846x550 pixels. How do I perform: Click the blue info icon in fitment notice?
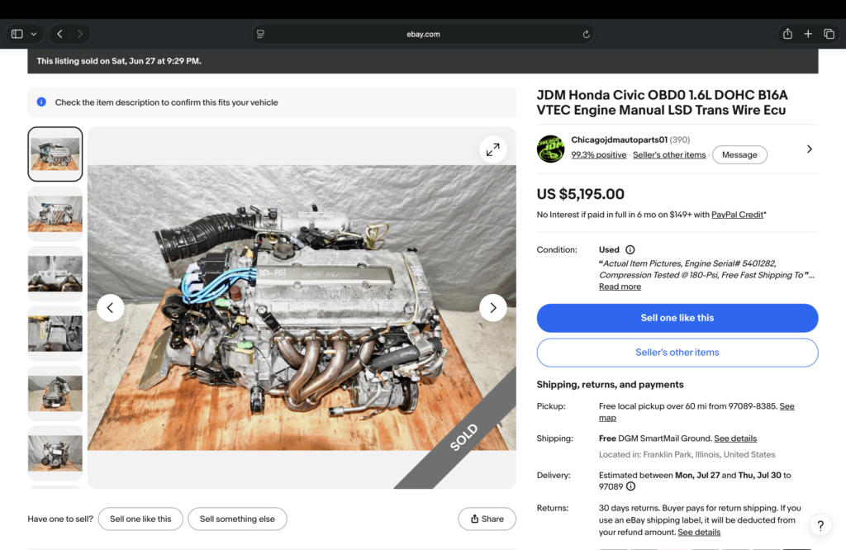(41, 102)
